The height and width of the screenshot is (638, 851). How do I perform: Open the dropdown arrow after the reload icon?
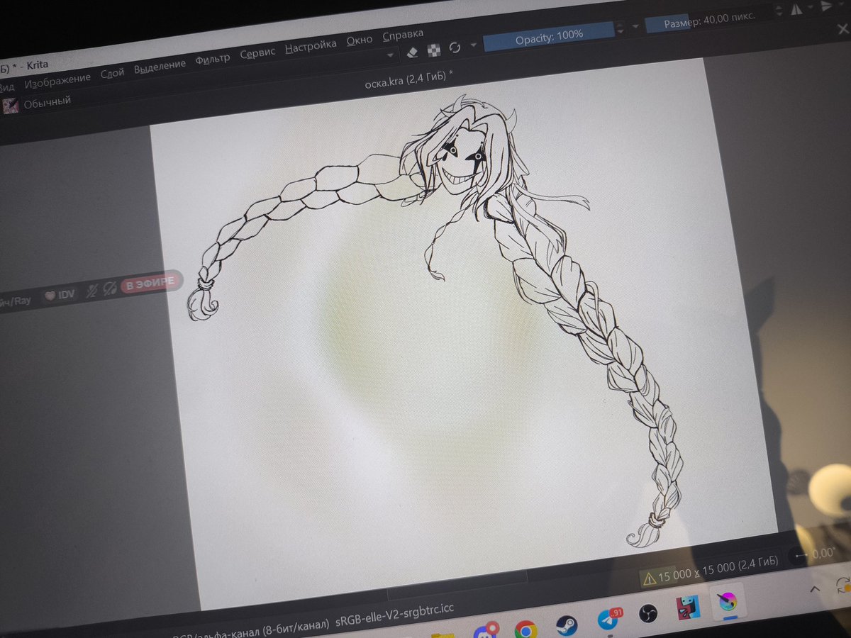(x=472, y=46)
